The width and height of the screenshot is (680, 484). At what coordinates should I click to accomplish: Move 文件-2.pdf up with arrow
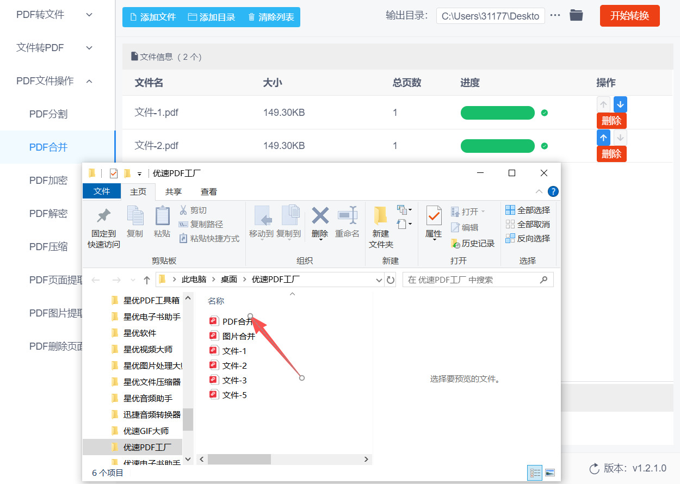[603, 138]
